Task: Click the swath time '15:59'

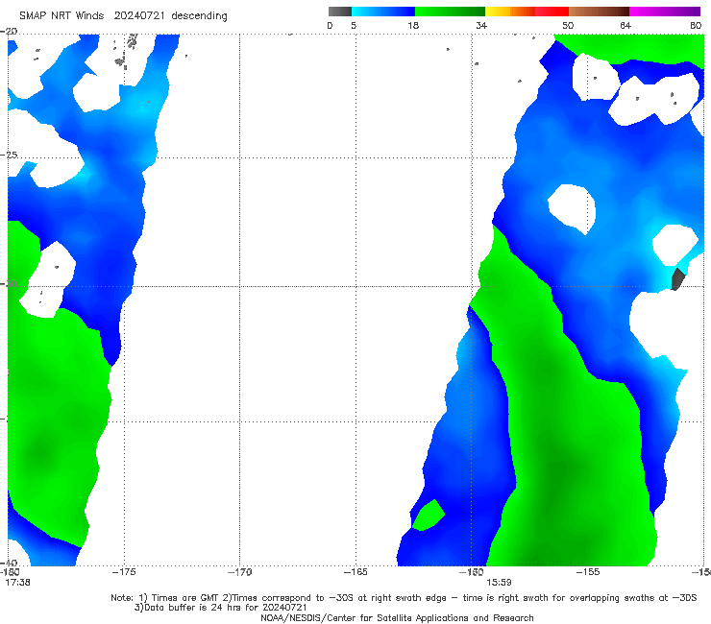Action: pos(500,583)
